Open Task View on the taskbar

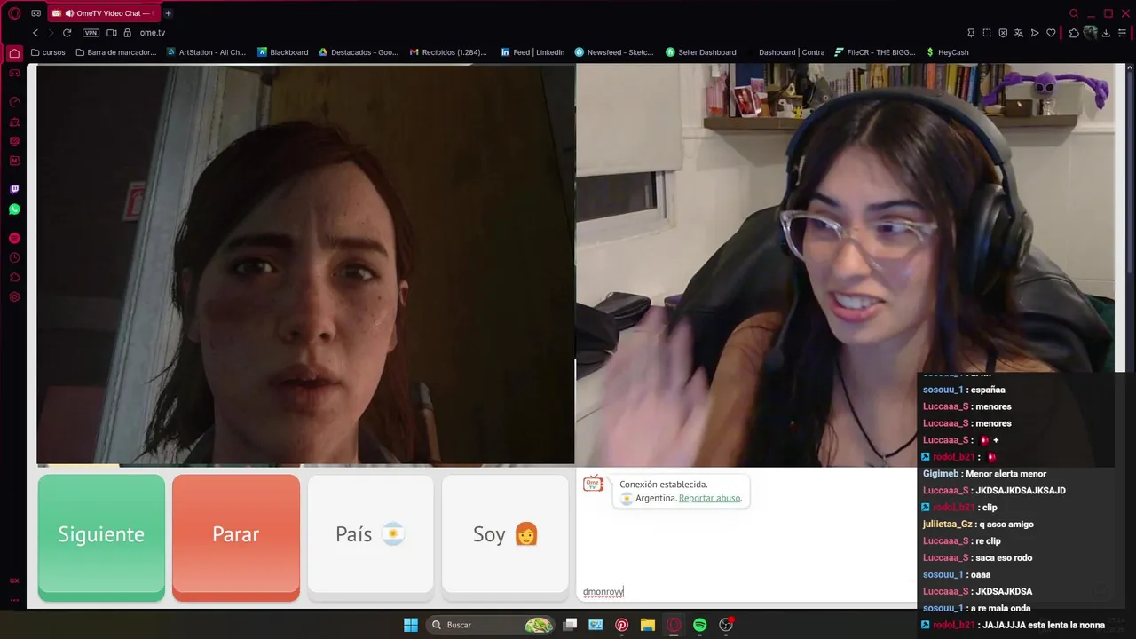pyautogui.click(x=570, y=625)
